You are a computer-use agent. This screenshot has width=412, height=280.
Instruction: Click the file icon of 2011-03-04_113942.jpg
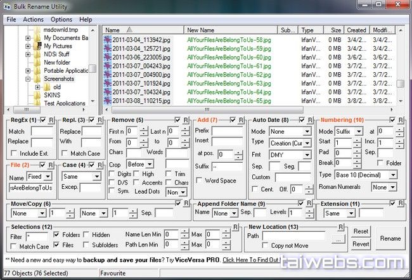tap(108, 39)
